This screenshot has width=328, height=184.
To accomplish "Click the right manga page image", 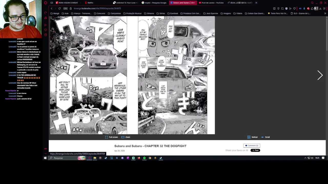I will tap(176, 75).
